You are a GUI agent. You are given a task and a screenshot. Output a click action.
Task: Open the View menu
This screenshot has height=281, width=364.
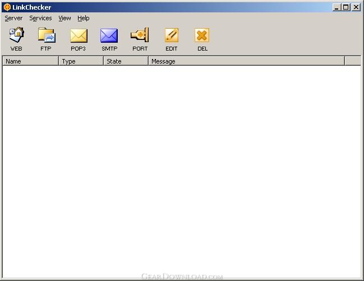tap(64, 18)
